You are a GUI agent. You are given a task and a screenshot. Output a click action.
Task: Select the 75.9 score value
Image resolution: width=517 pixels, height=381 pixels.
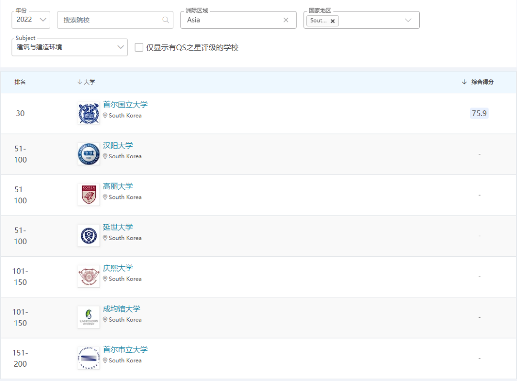479,113
